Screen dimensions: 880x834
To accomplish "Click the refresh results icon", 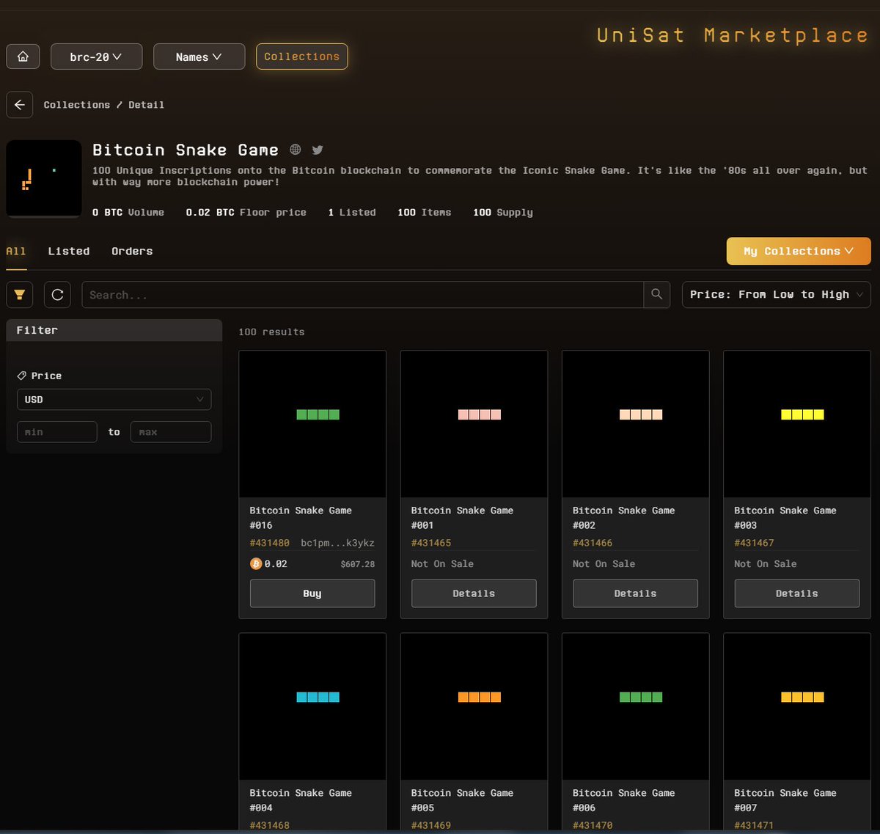I will (57, 295).
